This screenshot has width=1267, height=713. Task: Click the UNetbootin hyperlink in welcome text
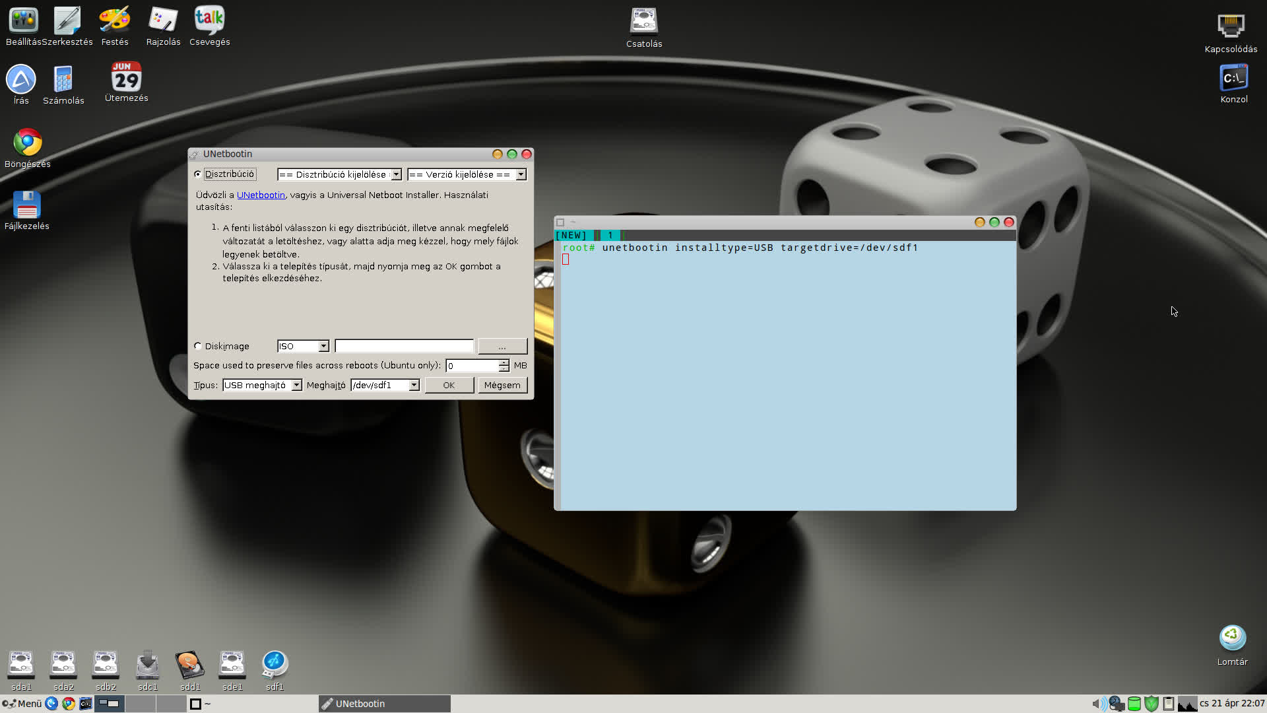[x=261, y=195]
